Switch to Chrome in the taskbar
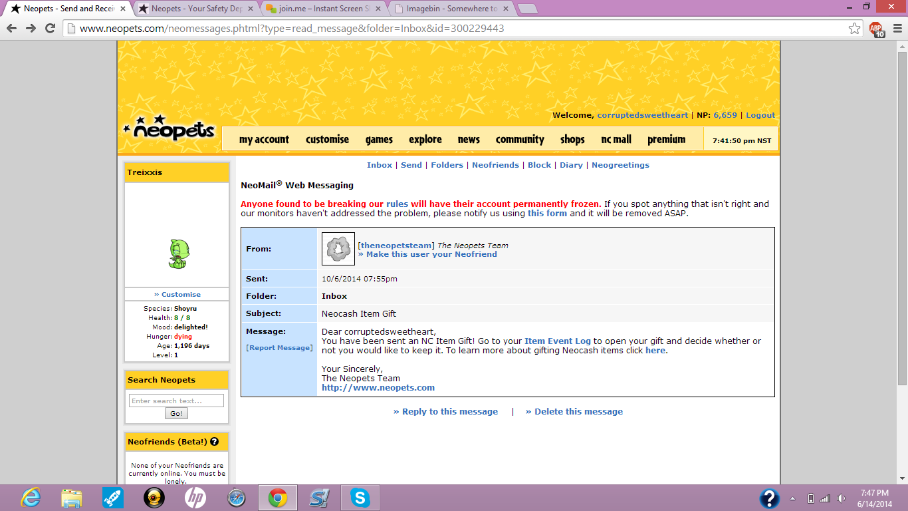This screenshot has width=908, height=511. [x=277, y=498]
